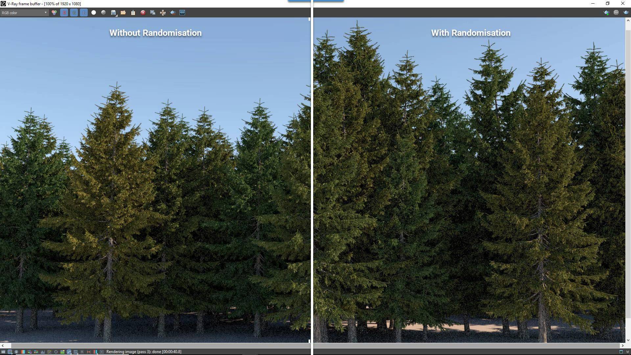Duplicate render to 3ds Max frame buffer
The image size is (631, 355).
click(152, 12)
